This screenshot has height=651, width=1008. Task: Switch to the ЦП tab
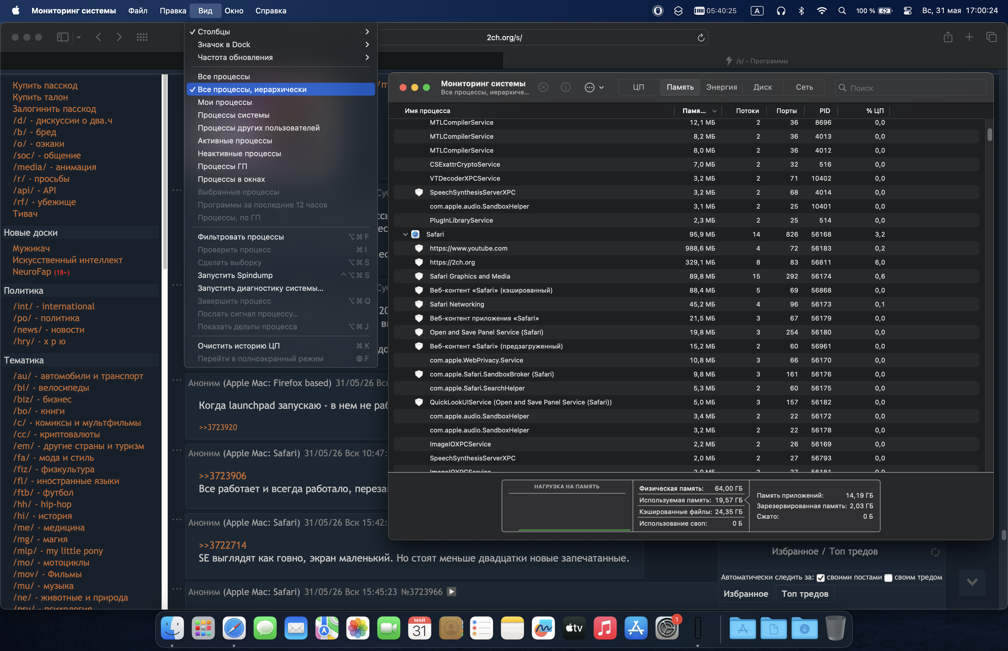638,87
